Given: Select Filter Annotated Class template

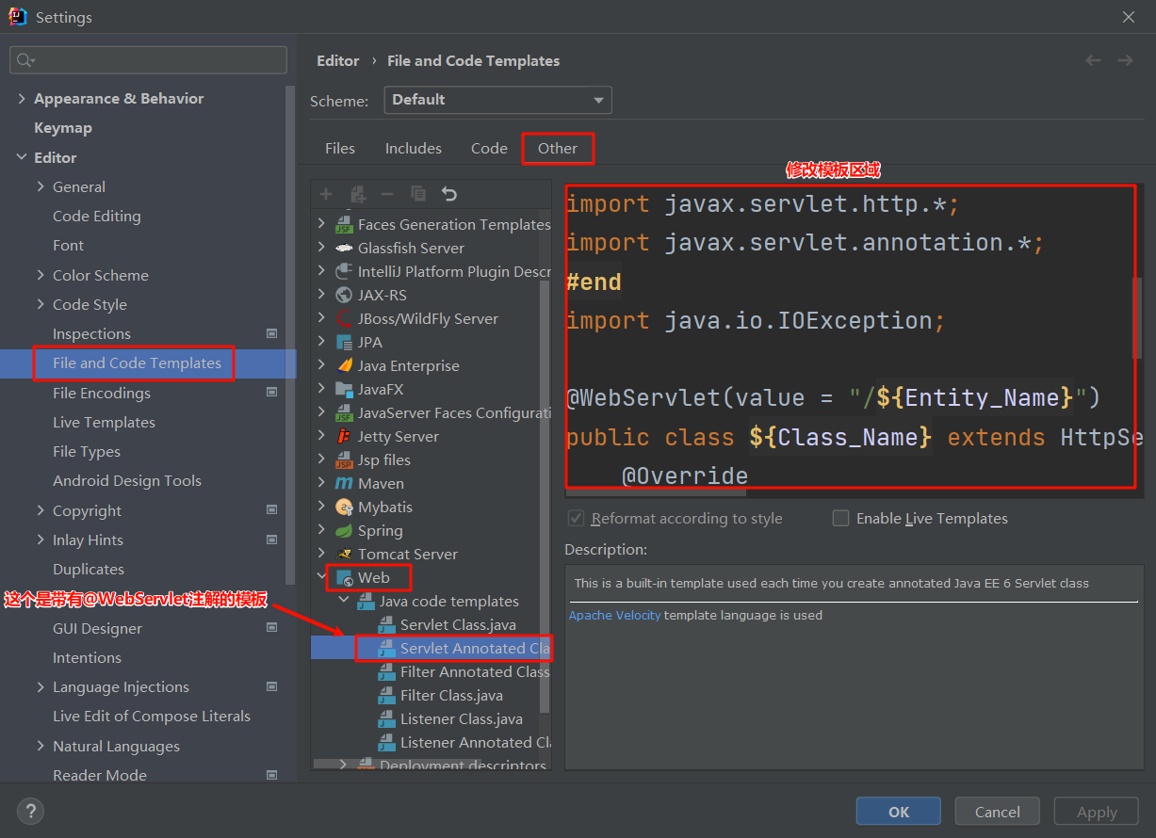Looking at the screenshot, I should point(475,671).
